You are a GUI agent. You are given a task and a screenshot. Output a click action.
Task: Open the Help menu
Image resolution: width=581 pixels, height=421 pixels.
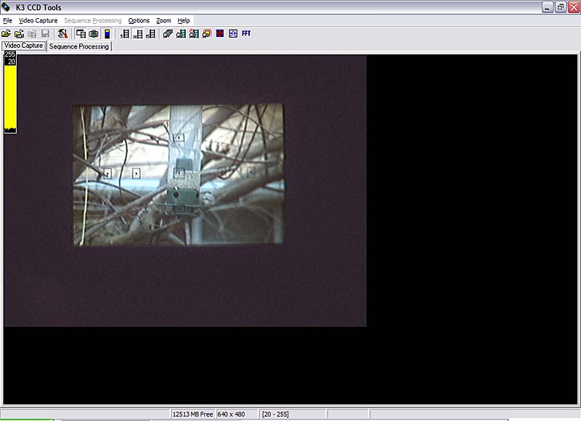tap(184, 20)
